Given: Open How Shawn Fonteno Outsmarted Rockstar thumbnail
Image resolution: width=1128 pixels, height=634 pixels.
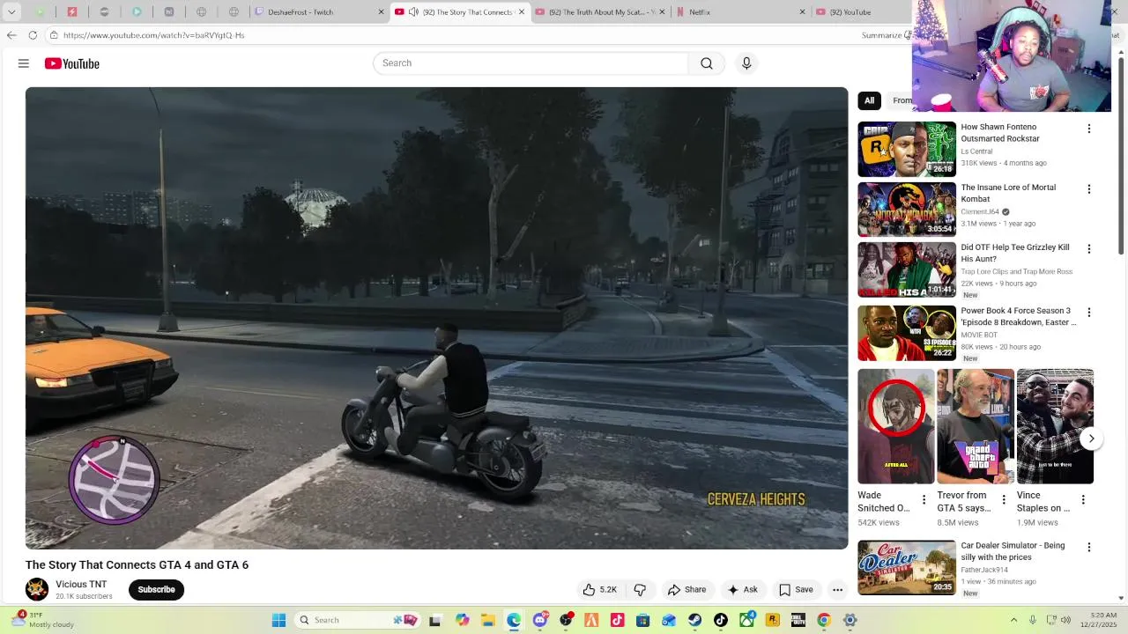Looking at the screenshot, I should tap(907, 149).
